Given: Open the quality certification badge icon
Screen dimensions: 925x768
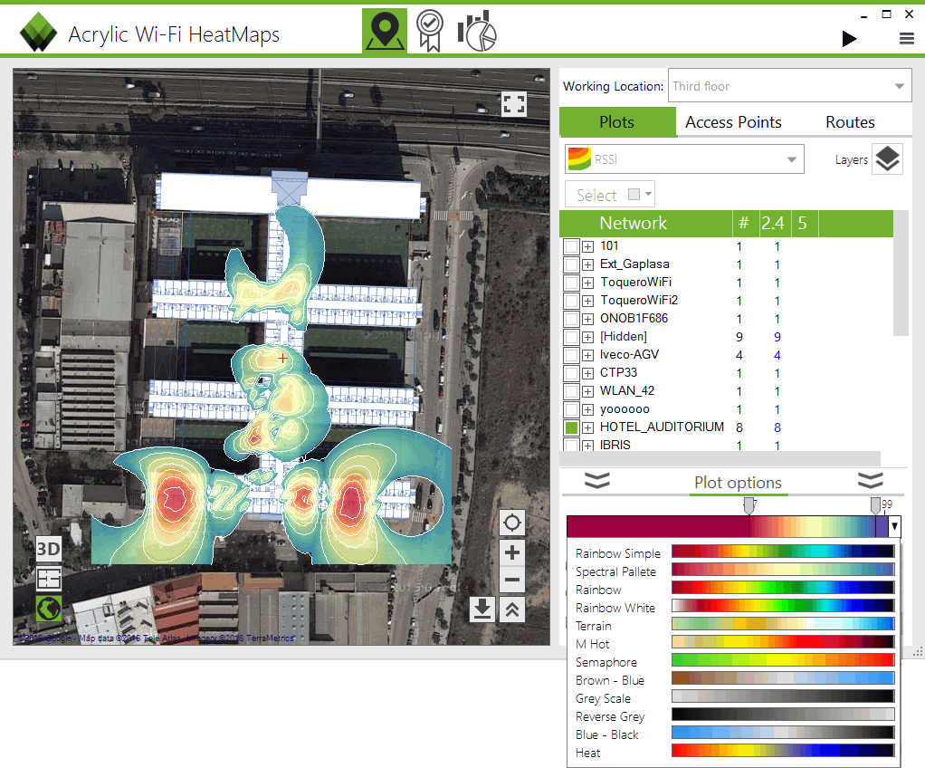Looking at the screenshot, I should tap(429, 31).
